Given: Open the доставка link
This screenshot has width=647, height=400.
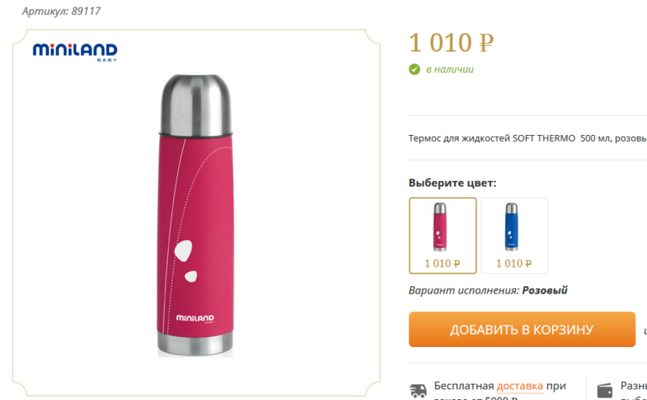Looking at the screenshot, I should coord(519,387).
